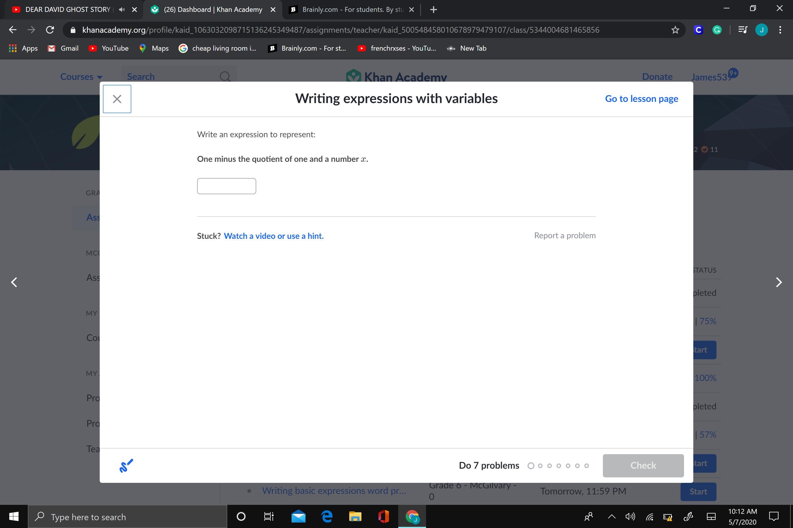Go to previous exercise with left arrow

tap(14, 282)
